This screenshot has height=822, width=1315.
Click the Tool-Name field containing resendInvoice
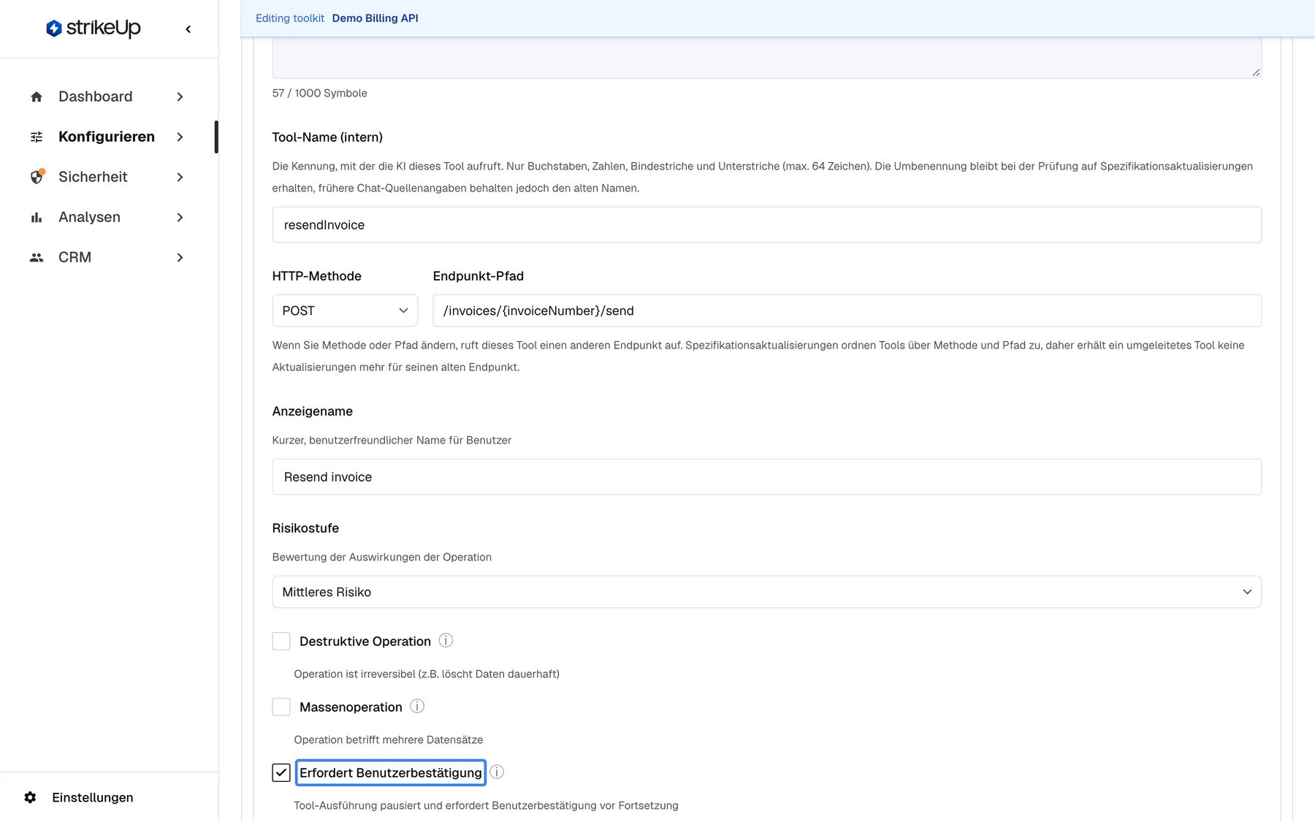[x=766, y=225]
